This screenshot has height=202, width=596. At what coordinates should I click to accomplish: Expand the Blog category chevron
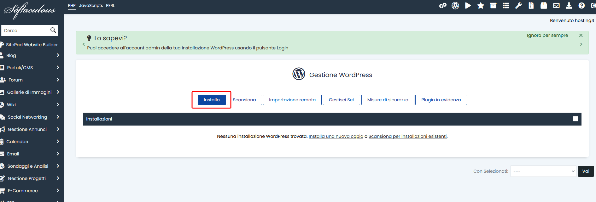(58, 55)
